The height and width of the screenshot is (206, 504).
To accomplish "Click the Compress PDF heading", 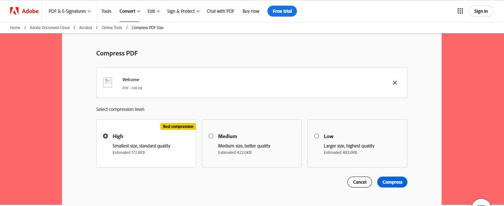I will [117, 53].
